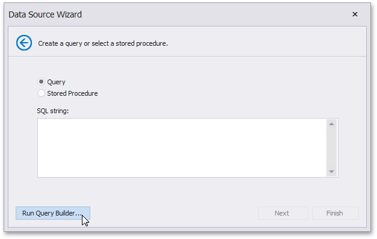
Task: Open the Run Query Builder dialog
Action: point(53,213)
